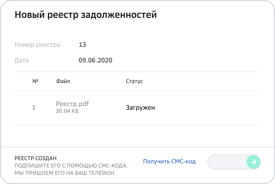The width and height of the screenshot is (275, 184).
Task: Click the 30.04 KB file size
Action: pyautogui.click(x=67, y=111)
